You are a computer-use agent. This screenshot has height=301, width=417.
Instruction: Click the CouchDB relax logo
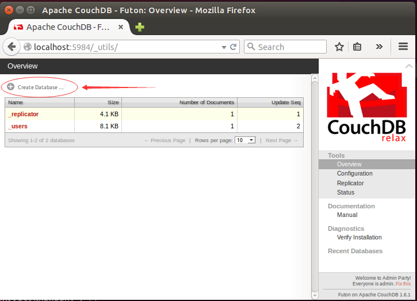(367, 106)
